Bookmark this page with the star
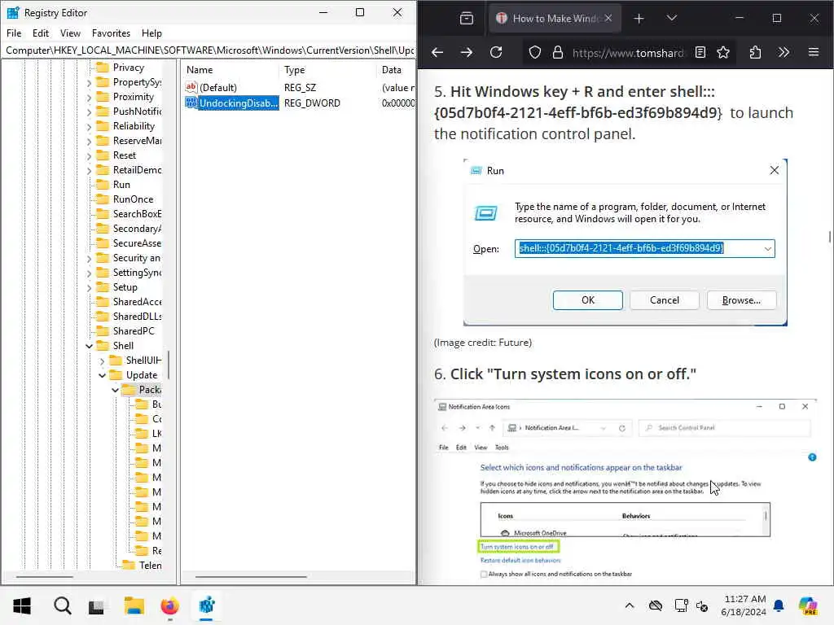The height and width of the screenshot is (625, 834). click(723, 52)
